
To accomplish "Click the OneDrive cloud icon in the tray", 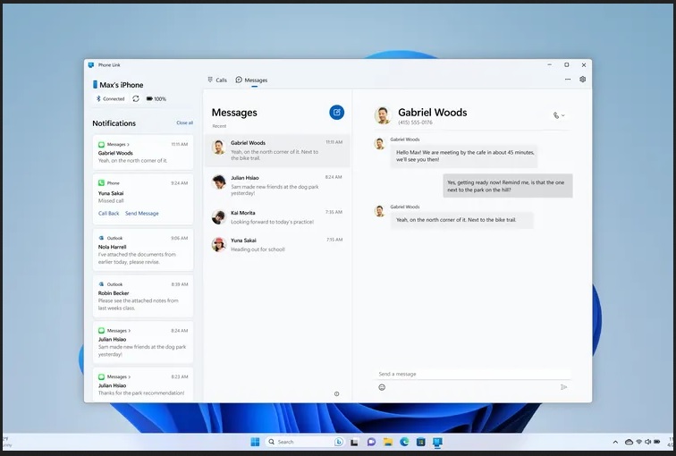I will (629, 442).
